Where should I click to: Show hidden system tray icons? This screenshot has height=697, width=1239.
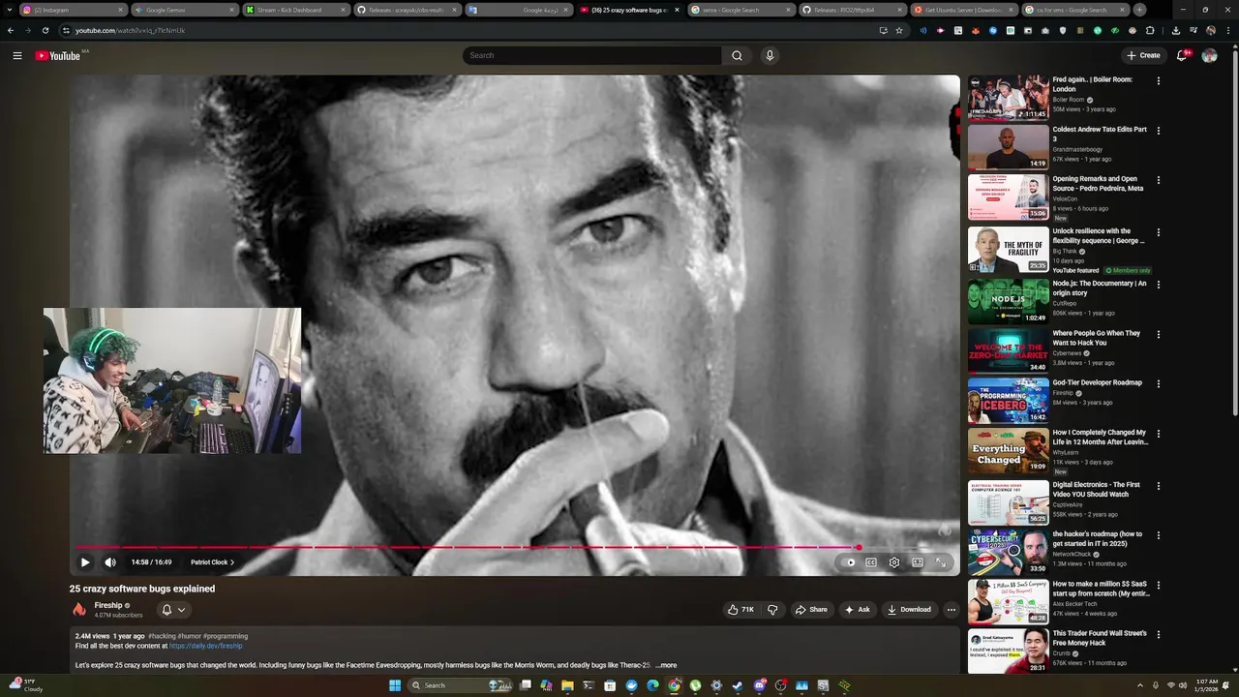tap(1140, 685)
